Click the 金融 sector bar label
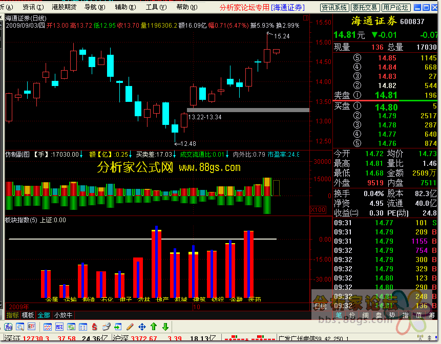The image size is (441, 344). pos(236,299)
